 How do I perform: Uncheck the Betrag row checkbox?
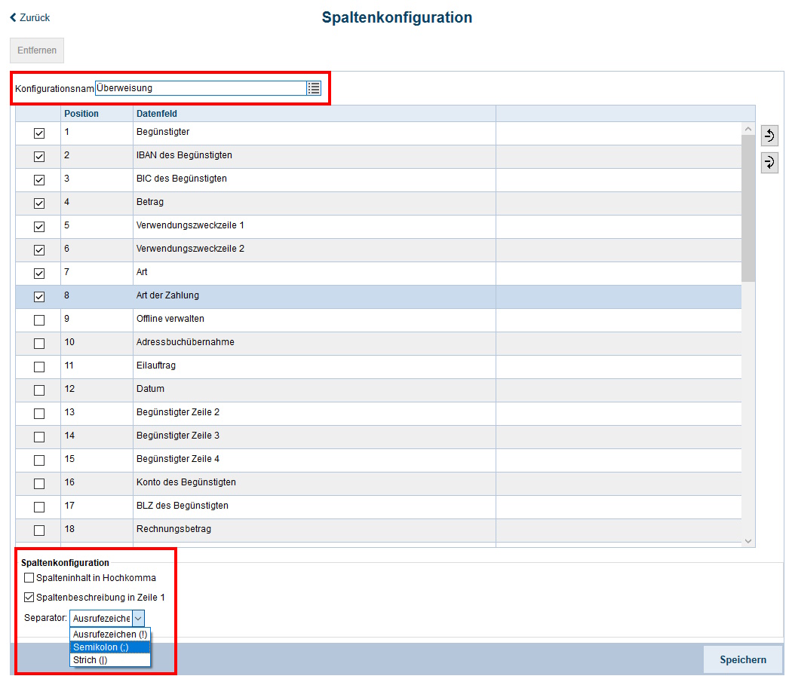(x=39, y=203)
